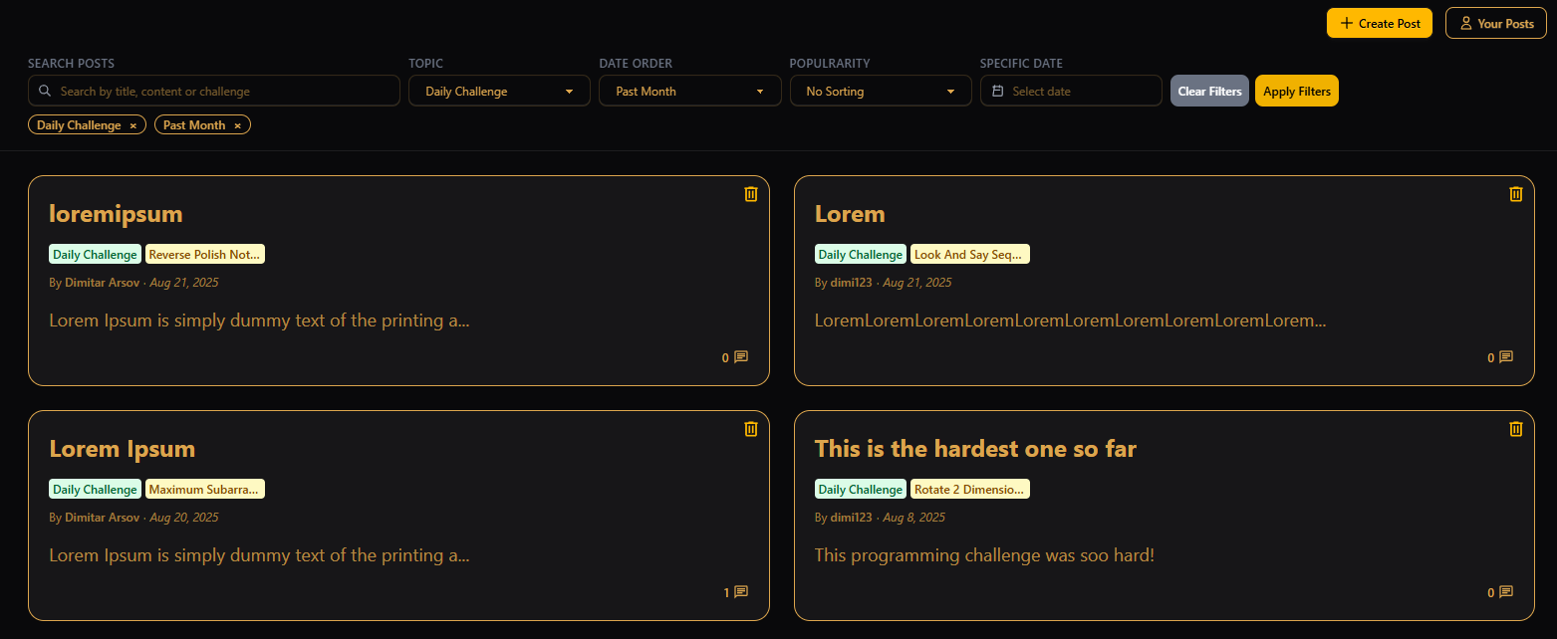1557x639 pixels.
Task: Open the 'This is the hardest one so far' post title
Action: [x=975, y=449]
